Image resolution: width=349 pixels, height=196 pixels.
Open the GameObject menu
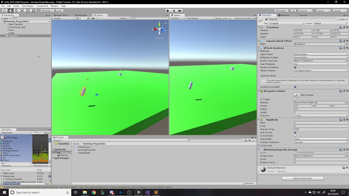click(x=28, y=6)
